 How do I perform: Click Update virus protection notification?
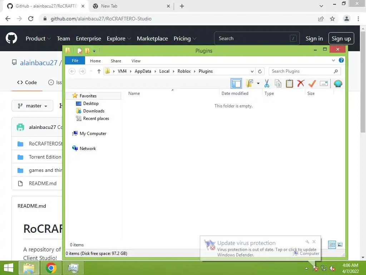(x=260, y=249)
